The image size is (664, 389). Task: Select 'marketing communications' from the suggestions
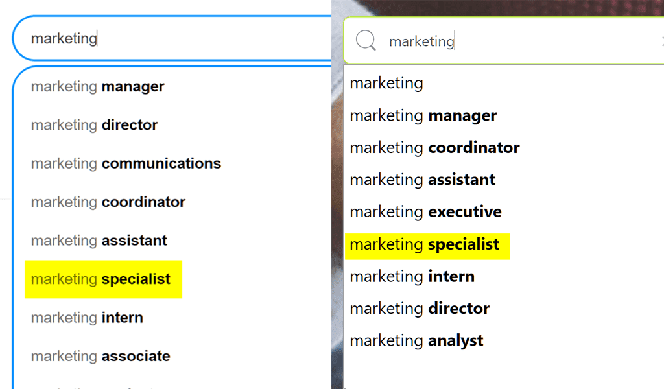coord(125,163)
